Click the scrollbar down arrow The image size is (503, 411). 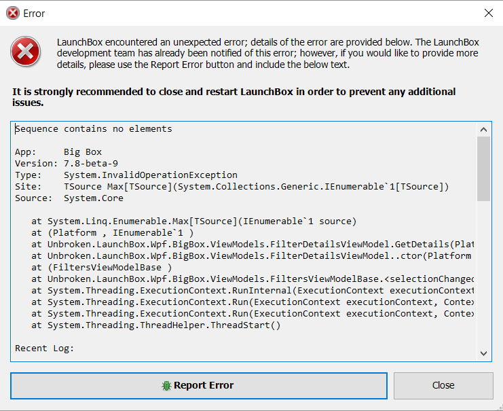(x=483, y=353)
